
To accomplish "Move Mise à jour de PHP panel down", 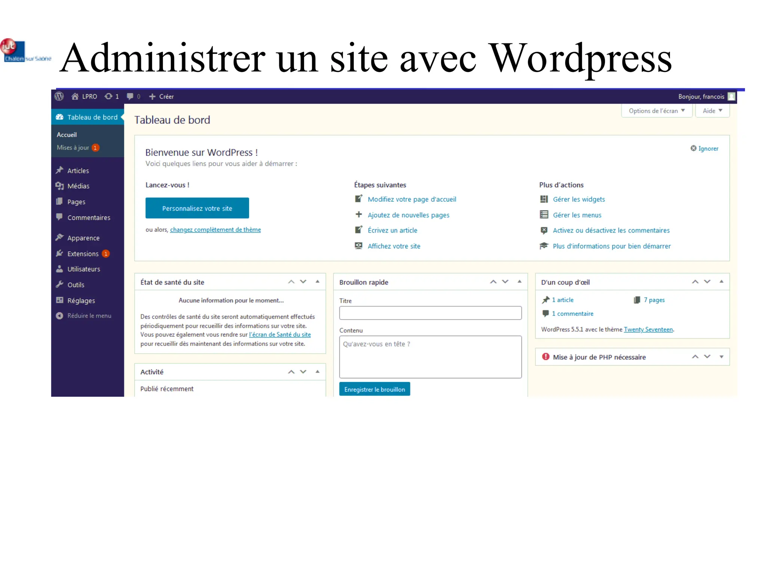I will [707, 357].
